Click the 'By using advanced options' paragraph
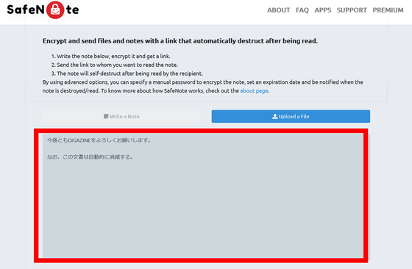The width and height of the screenshot is (412, 269). [202, 86]
